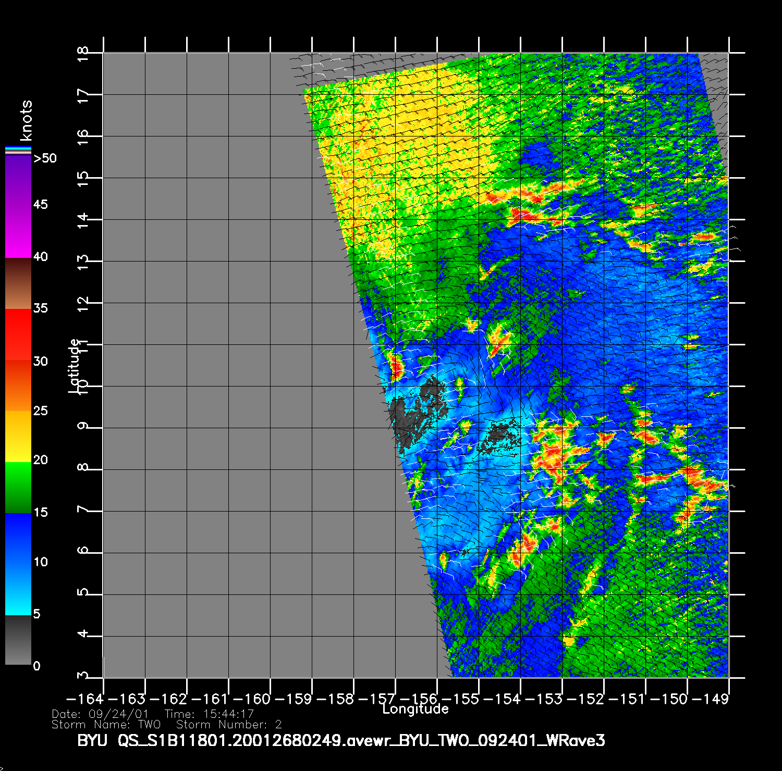
Task: Pick the green 15–20 knots legend band
Action: [x=18, y=488]
